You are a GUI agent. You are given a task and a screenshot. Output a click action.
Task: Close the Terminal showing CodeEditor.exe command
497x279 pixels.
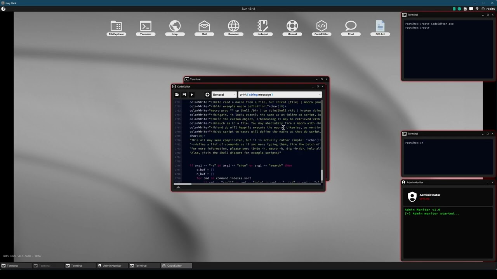coord(492,15)
